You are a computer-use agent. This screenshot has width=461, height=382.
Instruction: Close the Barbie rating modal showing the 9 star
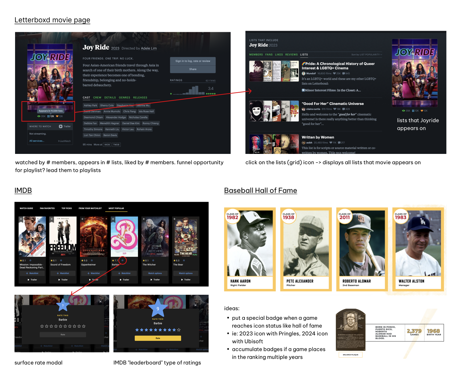[x=196, y=305]
